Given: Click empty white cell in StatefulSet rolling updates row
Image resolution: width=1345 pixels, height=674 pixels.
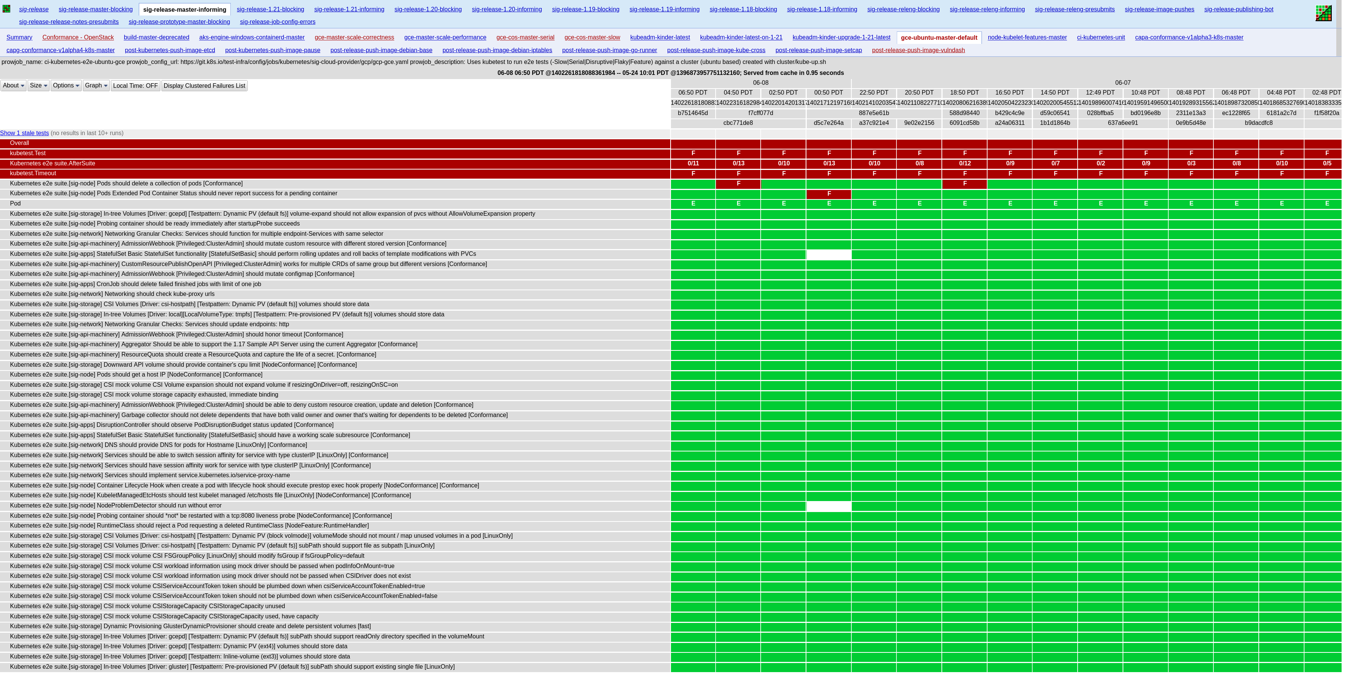Looking at the screenshot, I should pos(829,254).
